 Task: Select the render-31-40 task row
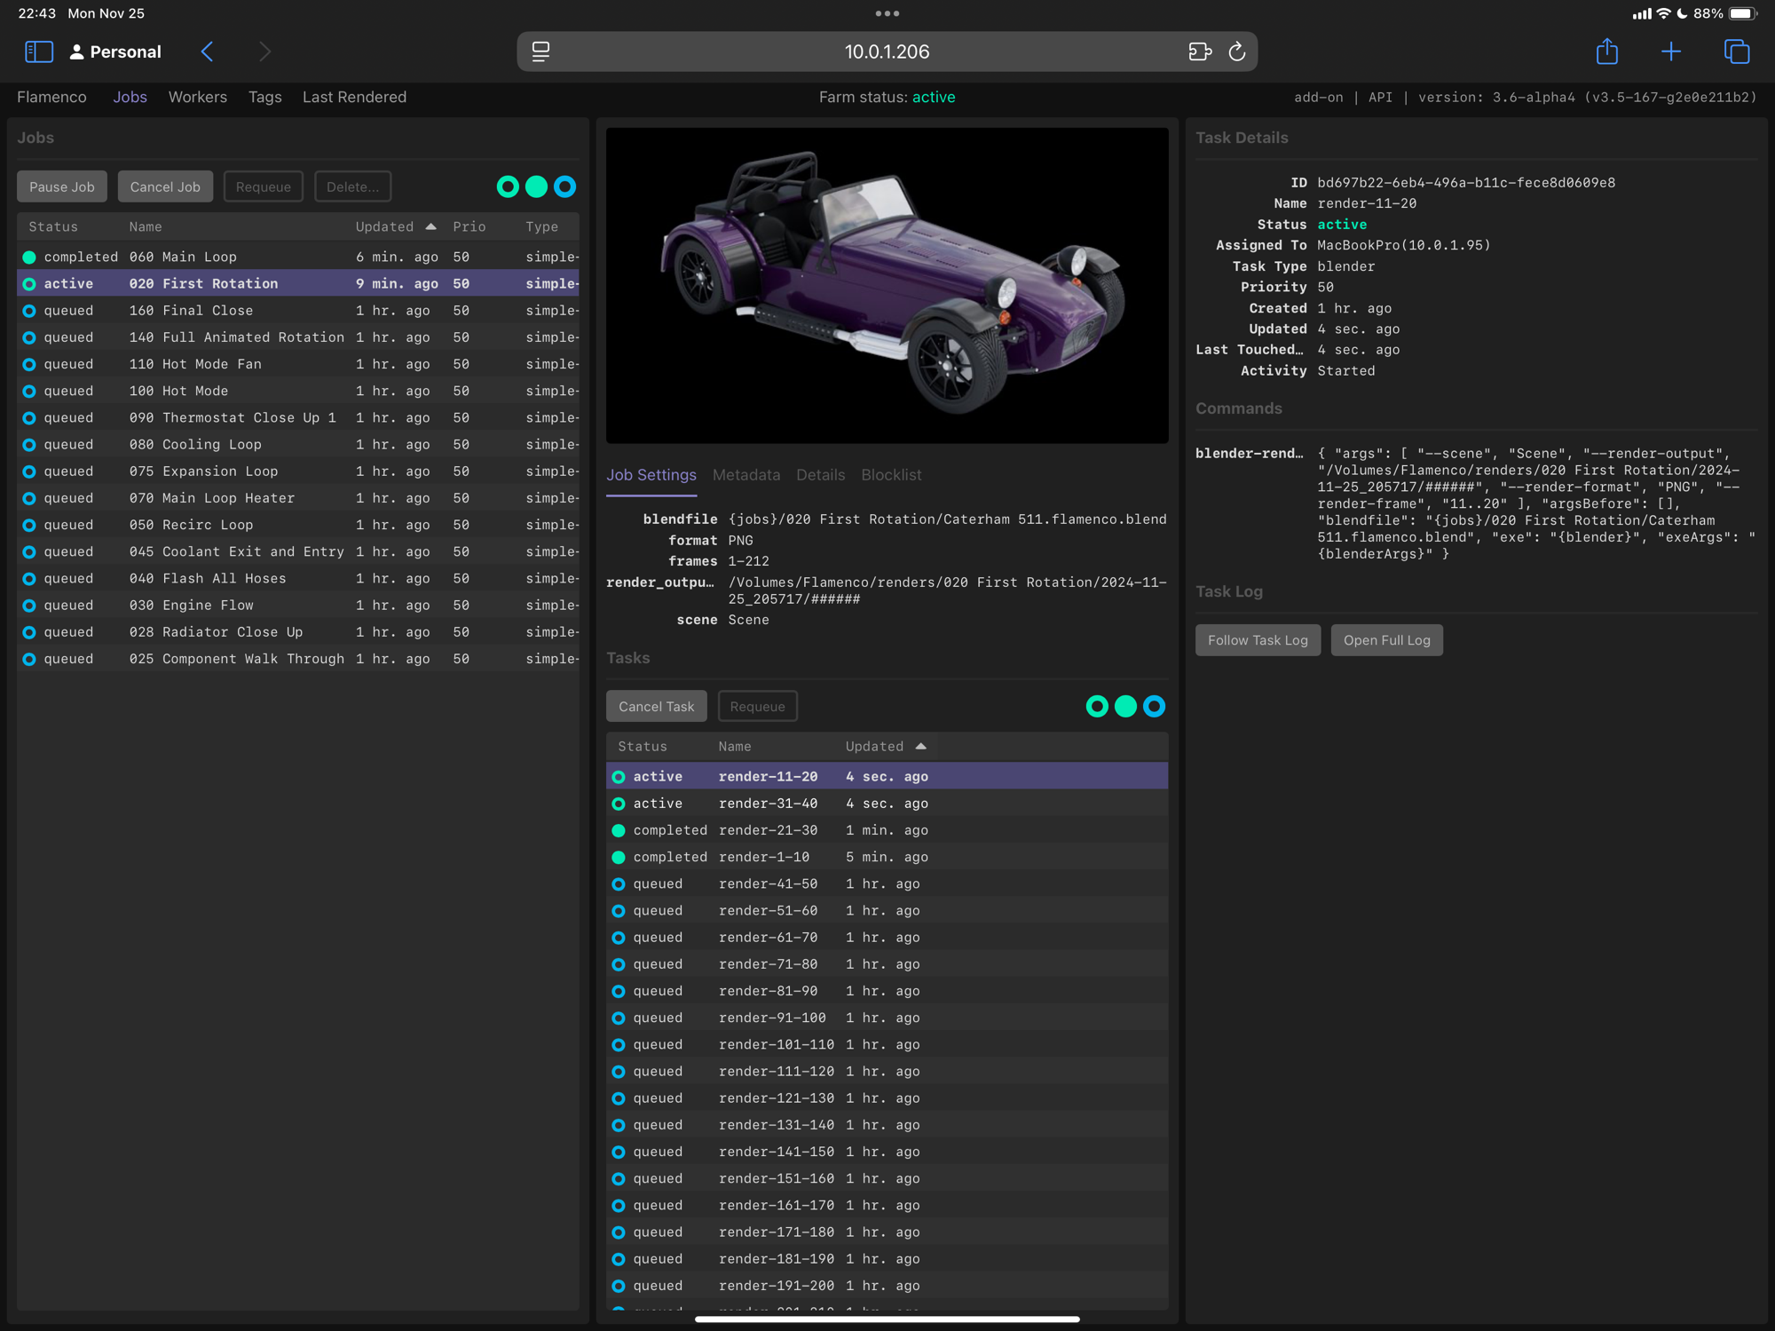(x=887, y=803)
